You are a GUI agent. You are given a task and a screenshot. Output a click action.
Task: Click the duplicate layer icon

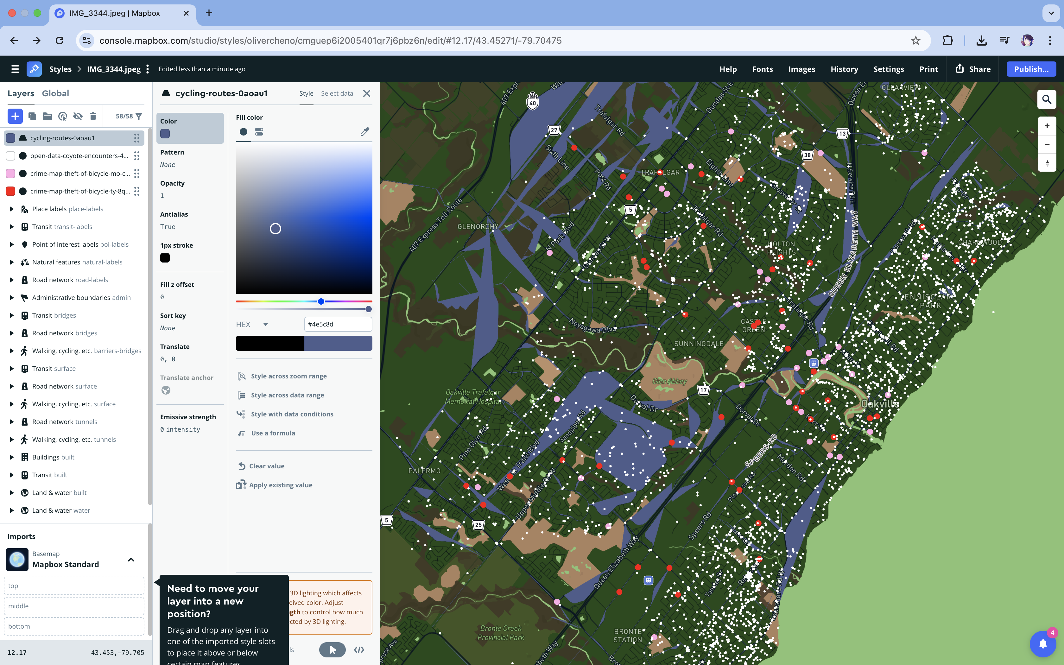tap(32, 116)
